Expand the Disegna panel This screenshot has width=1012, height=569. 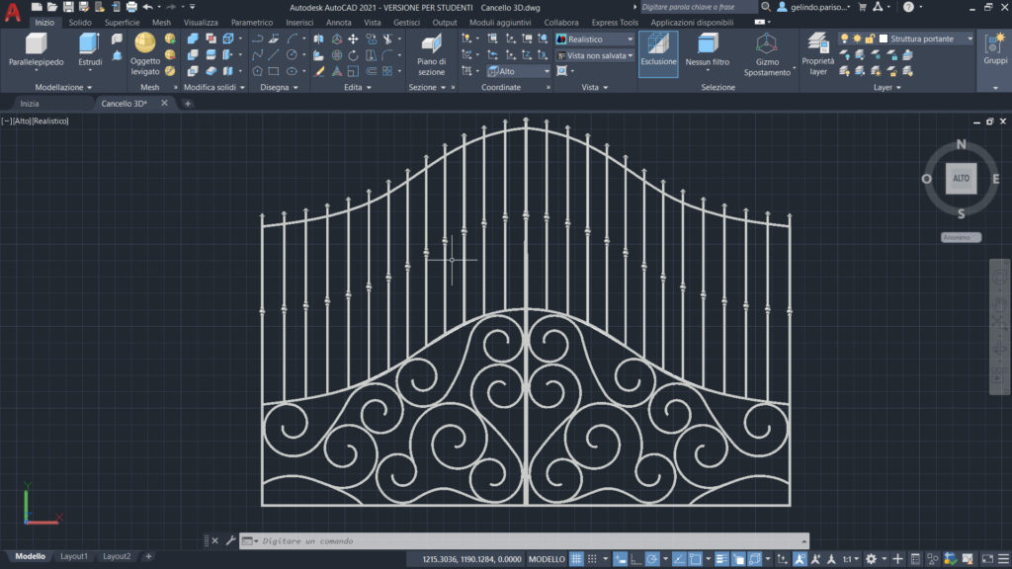(279, 87)
